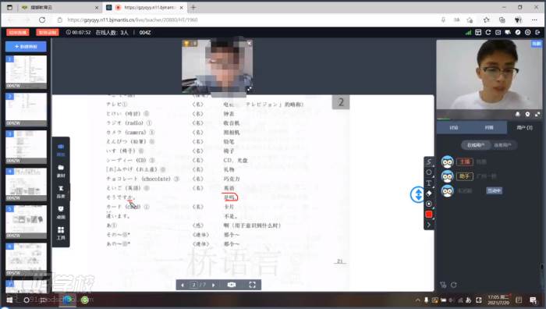Expand the student video to full size
The height and width of the screenshot is (309, 546).
pos(249,89)
